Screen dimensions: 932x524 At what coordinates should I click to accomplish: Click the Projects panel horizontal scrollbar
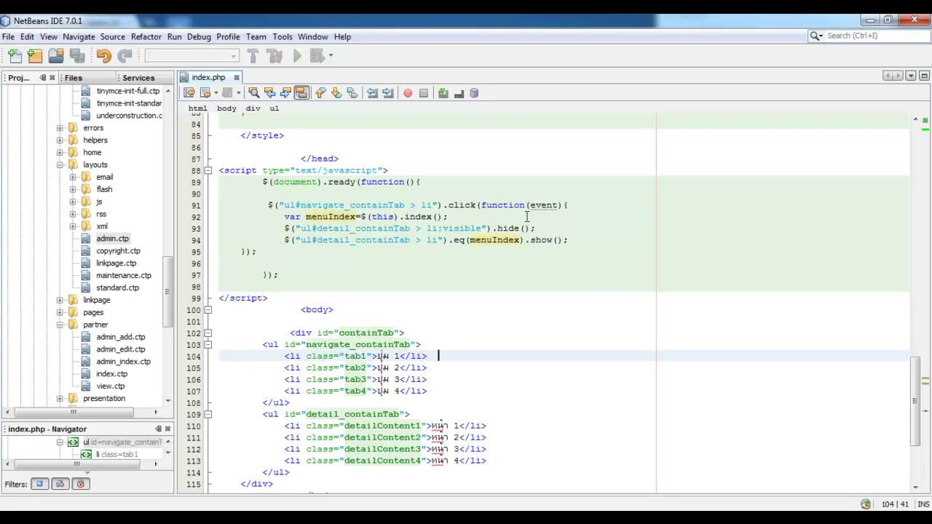point(73,411)
